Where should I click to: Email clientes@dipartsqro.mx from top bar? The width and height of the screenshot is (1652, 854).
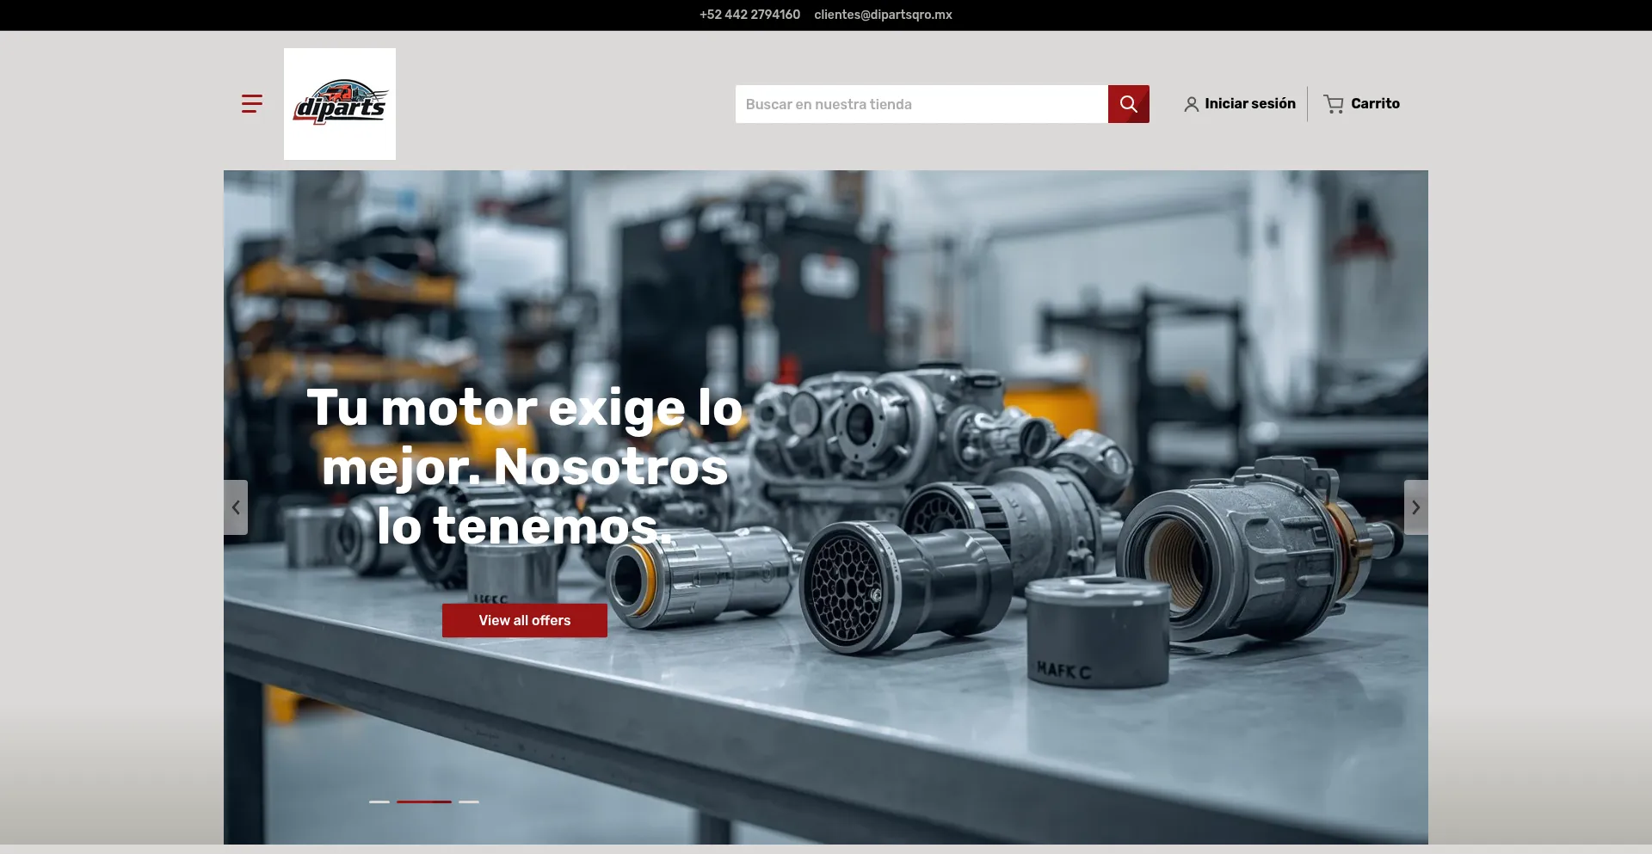[x=883, y=15]
